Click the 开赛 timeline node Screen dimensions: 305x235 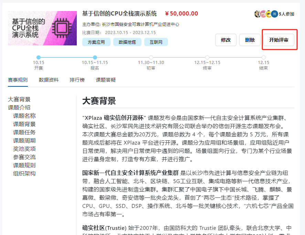[39, 57]
